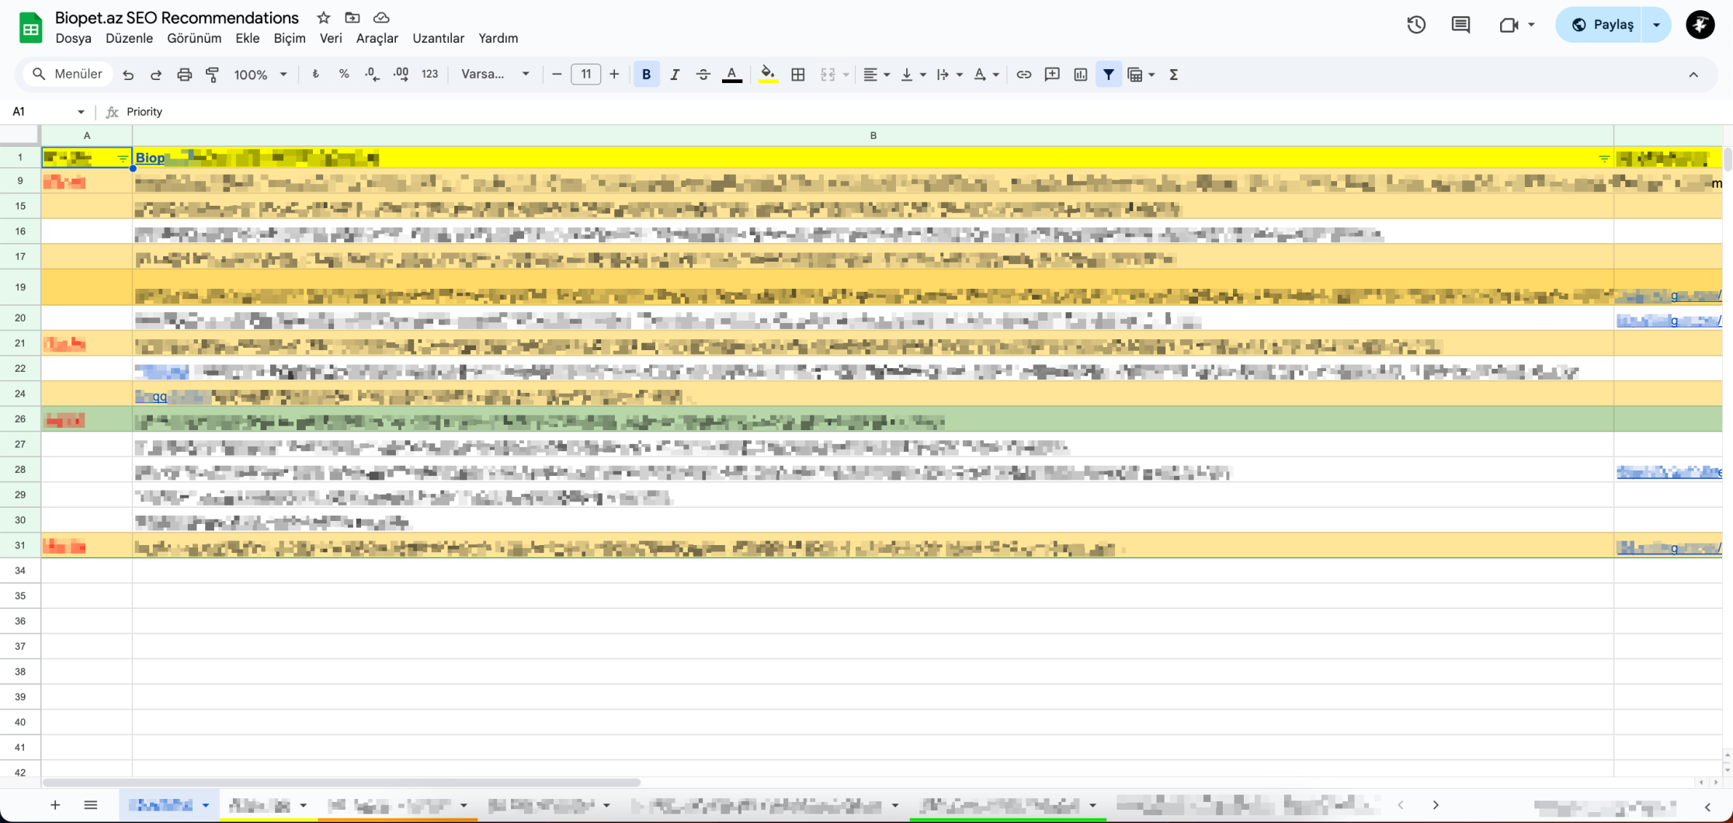Image resolution: width=1733 pixels, height=823 pixels.
Task: Select the paint format roller icon
Action: point(212,75)
